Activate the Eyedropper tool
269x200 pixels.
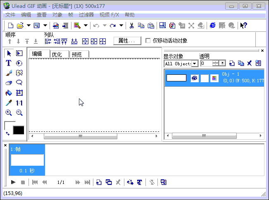click(8, 103)
